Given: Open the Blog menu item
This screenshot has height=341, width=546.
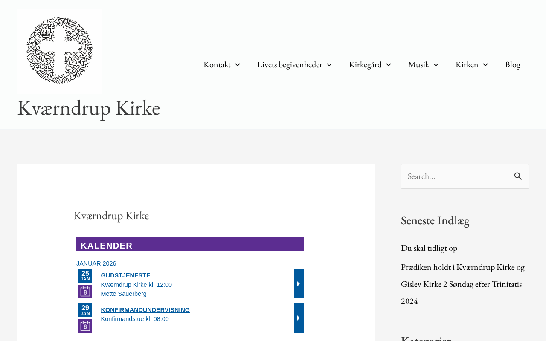Looking at the screenshot, I should 512,65.
